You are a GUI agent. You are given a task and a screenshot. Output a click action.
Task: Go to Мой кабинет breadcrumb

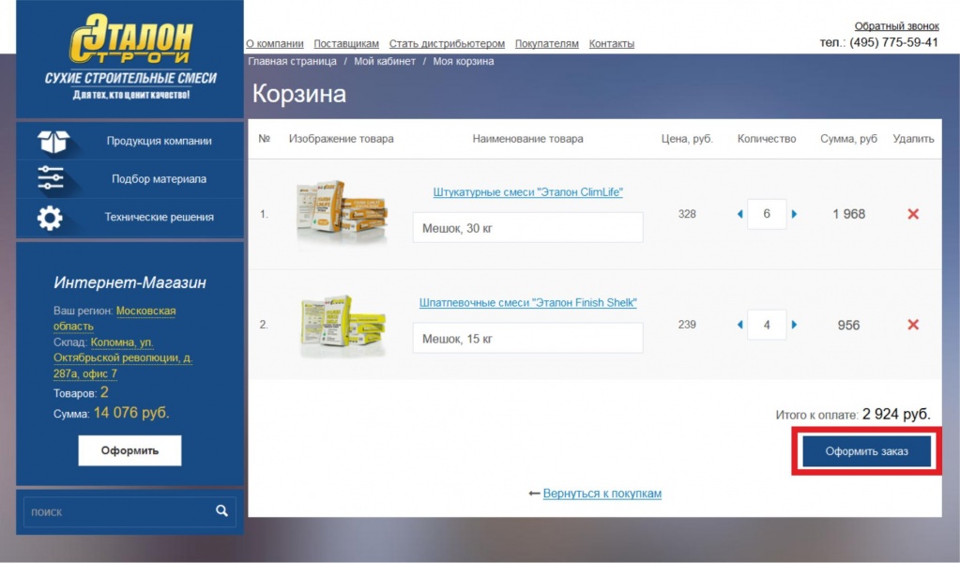coord(385,61)
